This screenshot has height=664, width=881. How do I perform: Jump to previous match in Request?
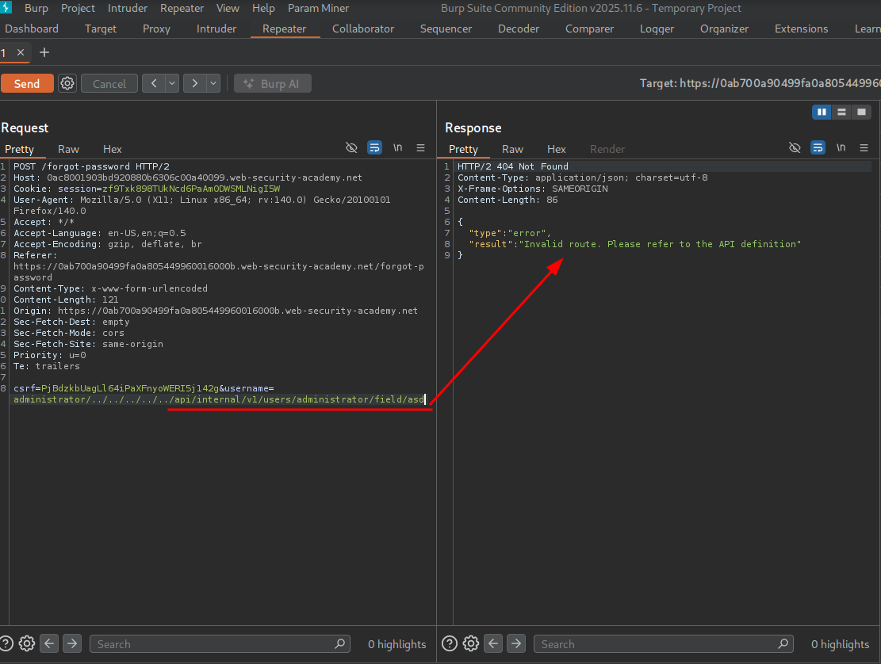coord(49,643)
